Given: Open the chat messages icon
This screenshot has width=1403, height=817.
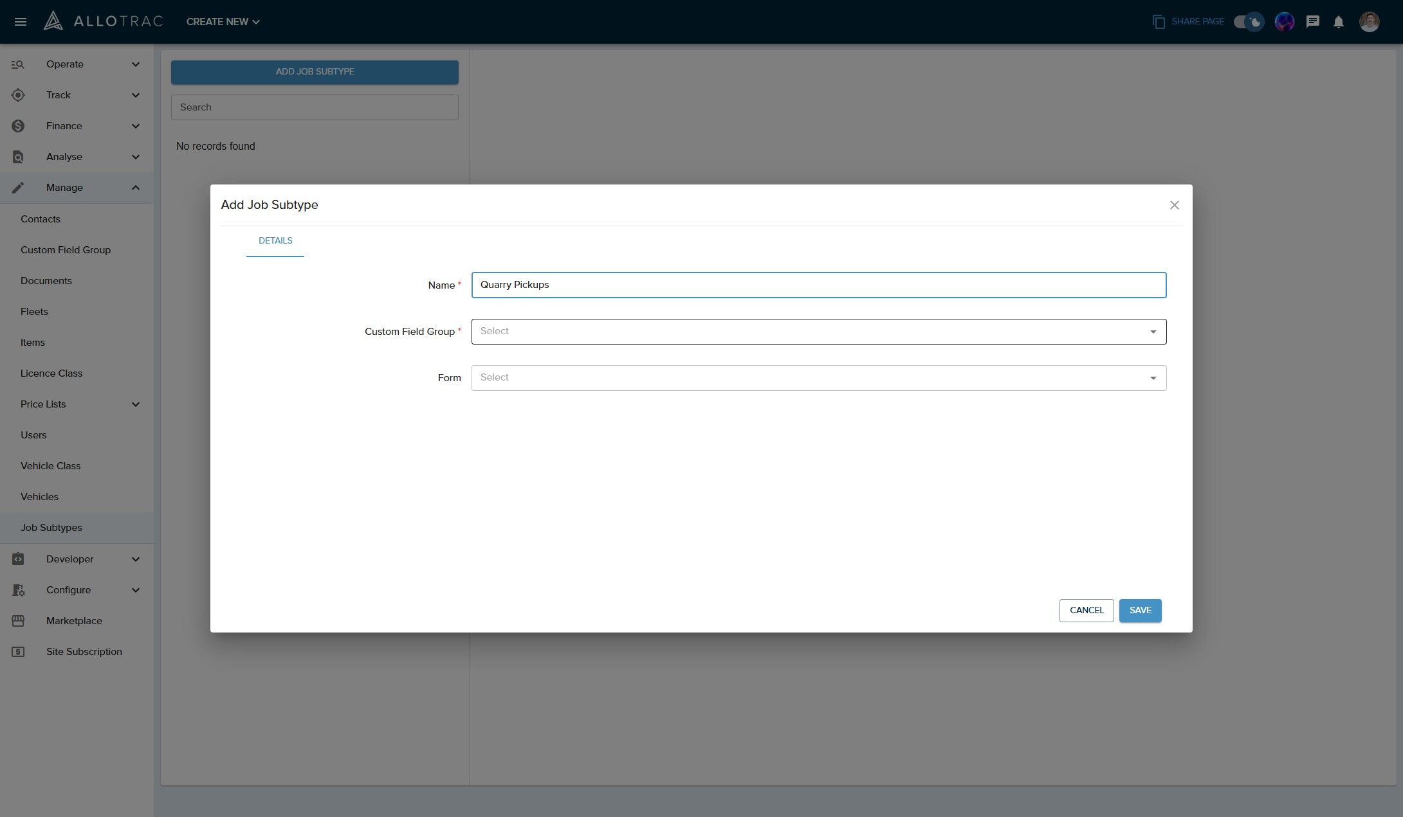Looking at the screenshot, I should pyautogui.click(x=1312, y=22).
